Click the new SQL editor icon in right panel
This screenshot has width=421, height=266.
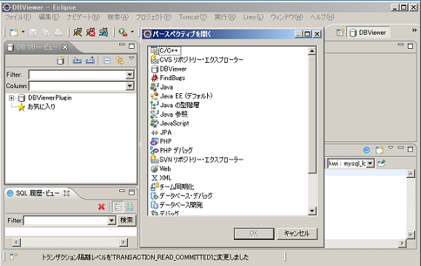pos(380,150)
